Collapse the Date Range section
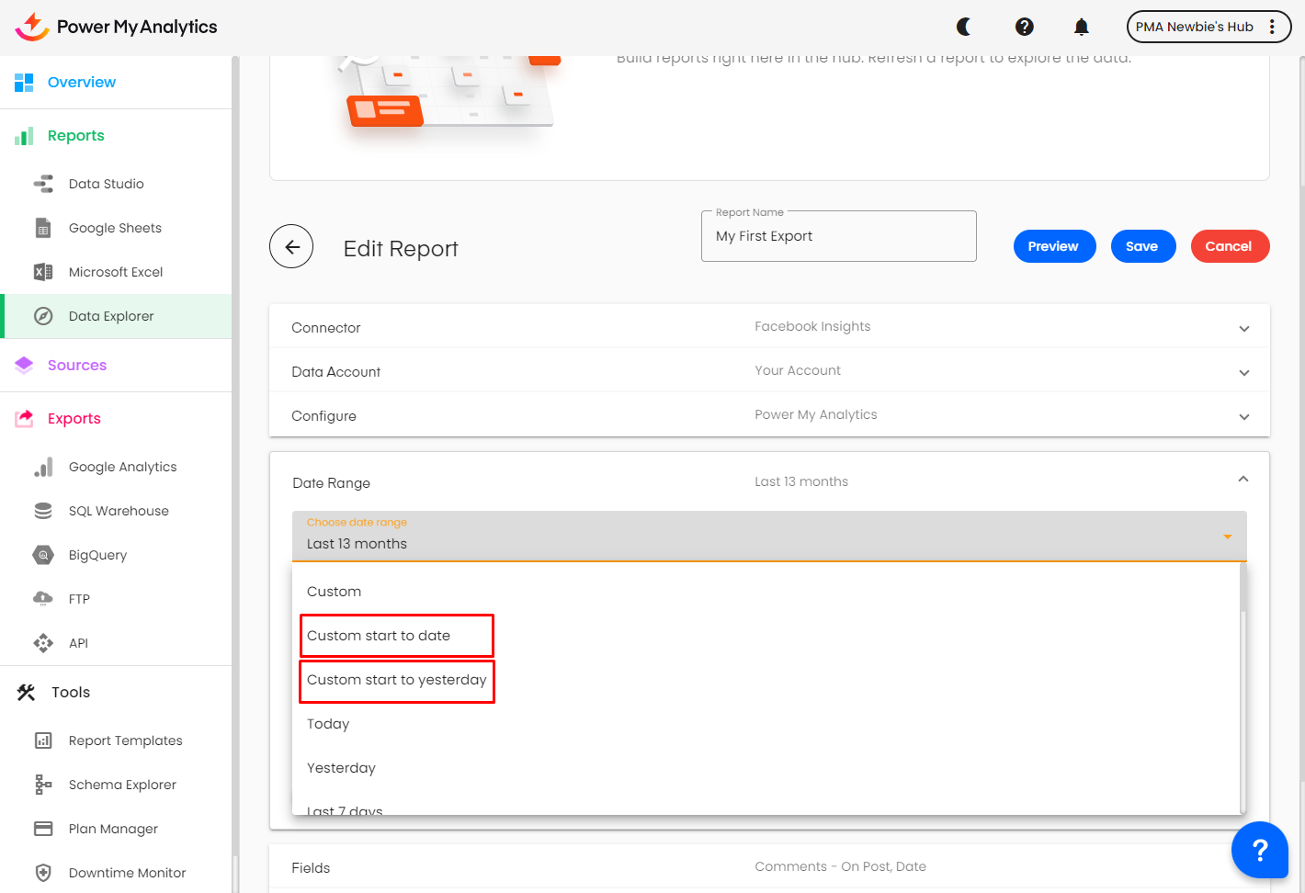Image resolution: width=1305 pixels, height=893 pixels. point(1243,480)
